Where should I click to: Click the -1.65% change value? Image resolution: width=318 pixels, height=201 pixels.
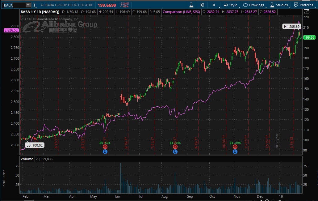click(x=124, y=6)
